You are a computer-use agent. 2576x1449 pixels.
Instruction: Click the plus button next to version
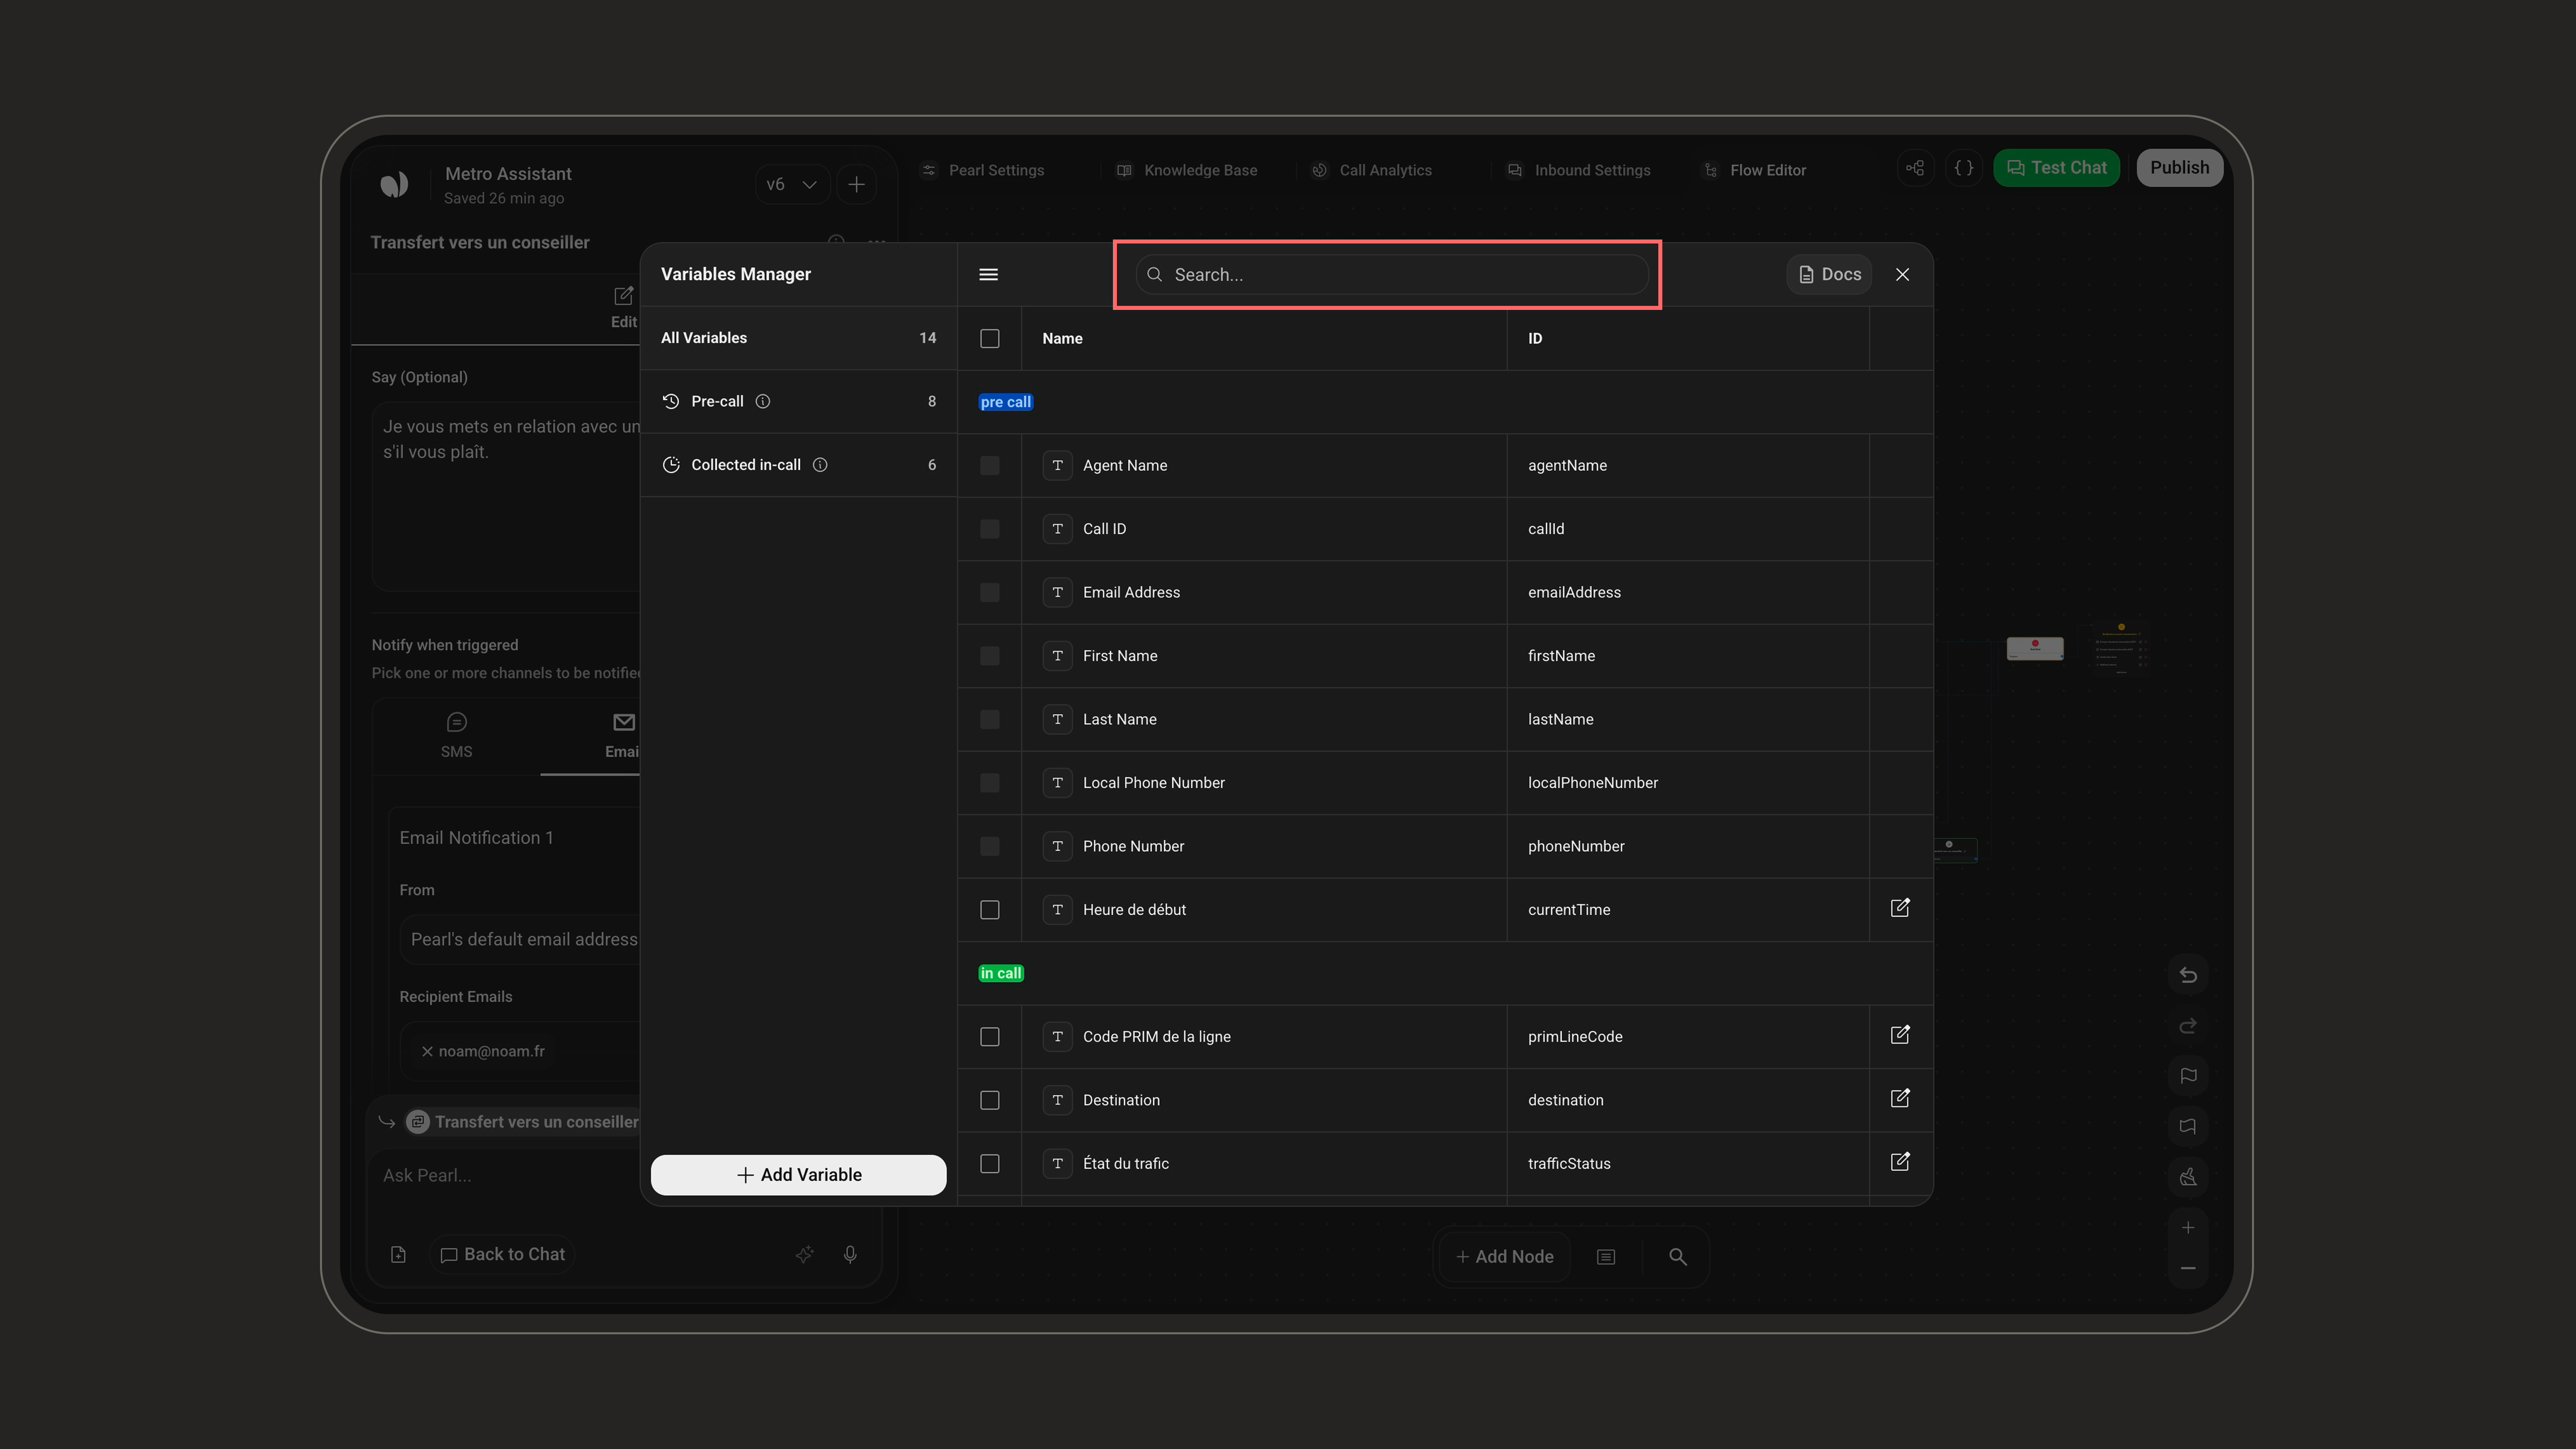coord(856,184)
